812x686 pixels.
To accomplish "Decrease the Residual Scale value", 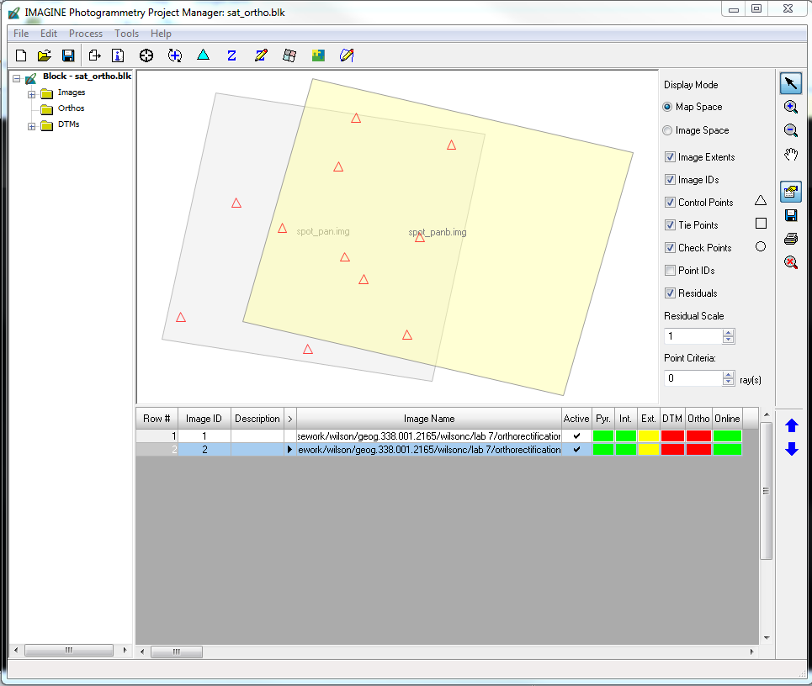I will [x=728, y=340].
